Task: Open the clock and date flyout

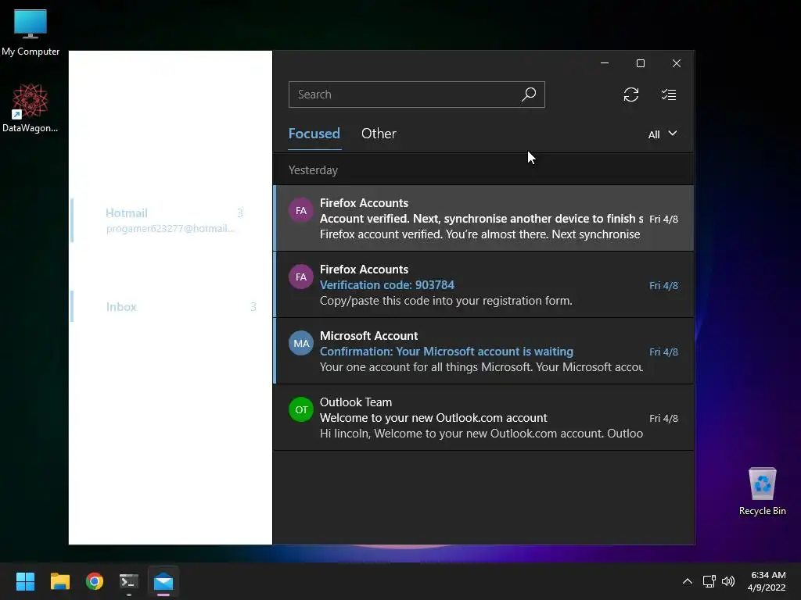Action: 767,581
